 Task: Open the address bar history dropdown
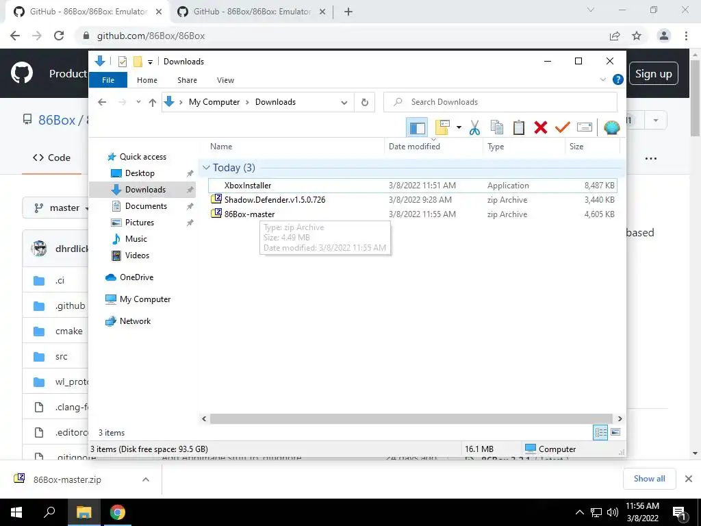[x=344, y=103]
